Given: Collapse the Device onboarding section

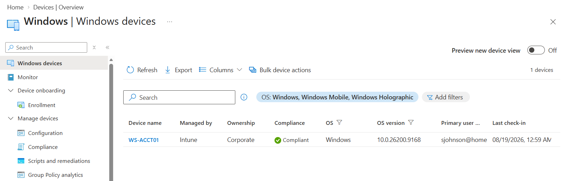Looking at the screenshot, I should pyautogui.click(x=11, y=90).
